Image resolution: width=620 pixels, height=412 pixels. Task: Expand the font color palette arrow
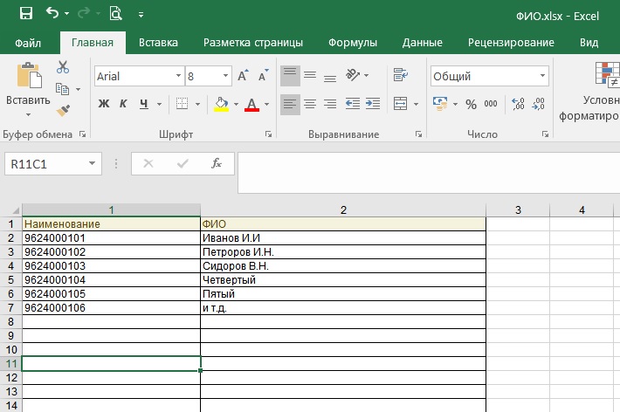click(x=267, y=105)
